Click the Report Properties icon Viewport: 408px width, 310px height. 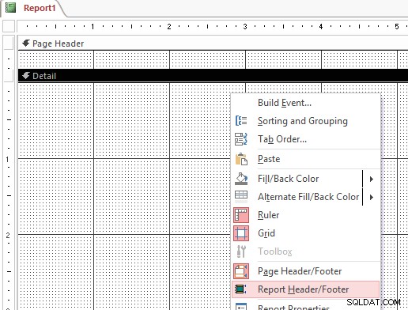point(241,307)
